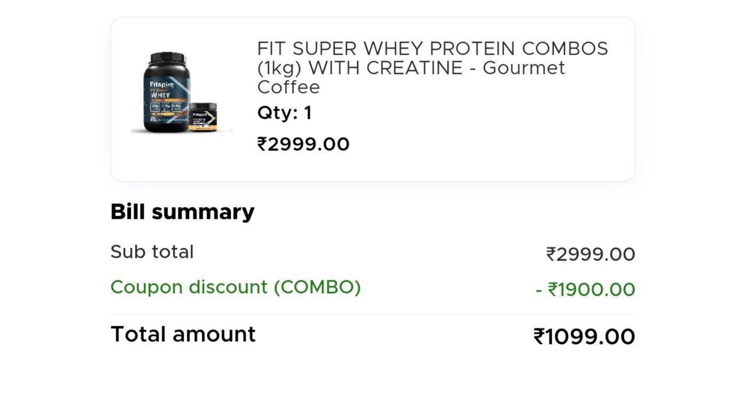Click the Sub total amount ₹2999.00
This screenshot has height=420, width=746.
tap(590, 254)
